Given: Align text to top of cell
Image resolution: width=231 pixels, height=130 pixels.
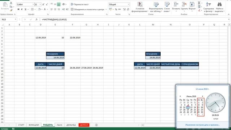Looking at the screenshot, I should (52, 4).
